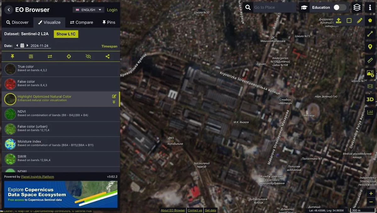Click the point of interest marker tool
The height and width of the screenshot is (213, 377).
pyautogui.click(x=370, y=47)
